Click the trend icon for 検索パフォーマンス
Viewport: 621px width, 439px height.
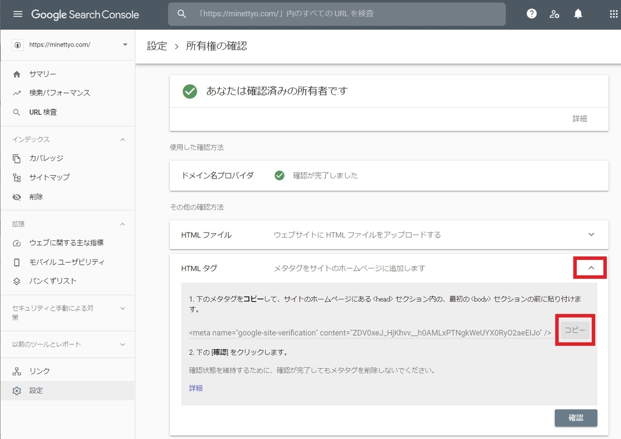click(17, 93)
